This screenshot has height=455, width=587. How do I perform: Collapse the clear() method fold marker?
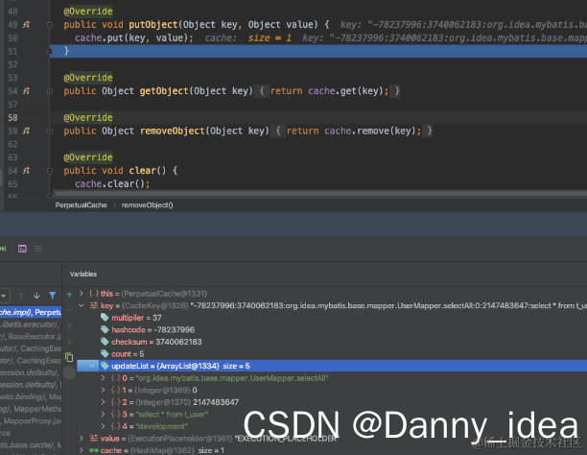50,171
